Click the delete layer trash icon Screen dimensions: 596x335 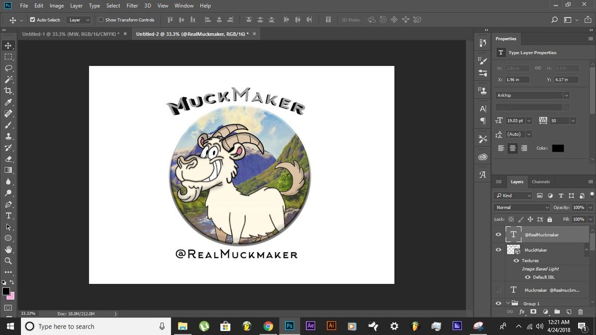click(x=580, y=312)
